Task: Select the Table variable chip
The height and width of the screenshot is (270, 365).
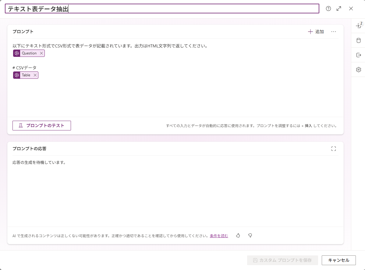Action: click(26, 75)
